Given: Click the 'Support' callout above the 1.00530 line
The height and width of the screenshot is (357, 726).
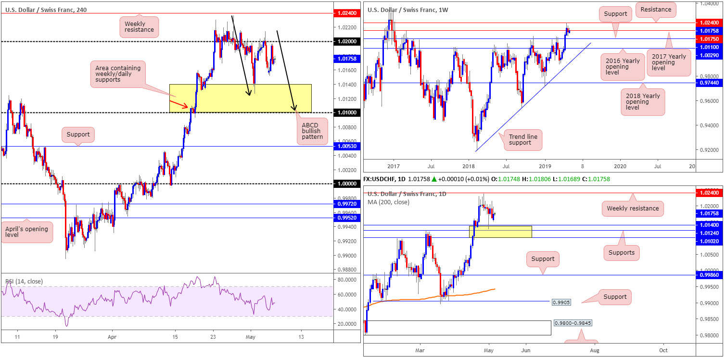Looking at the screenshot, I should pyautogui.click(x=78, y=135).
